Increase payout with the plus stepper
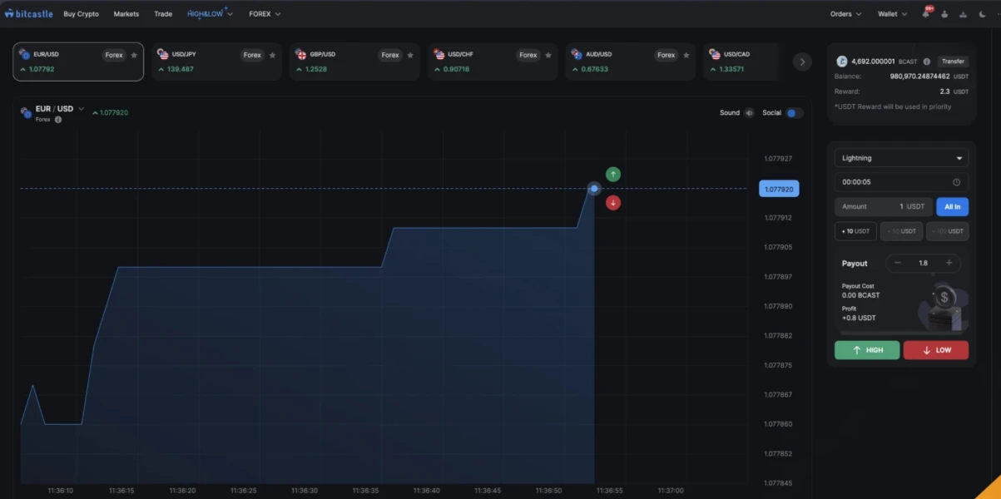This screenshot has height=499, width=1001. (x=949, y=263)
